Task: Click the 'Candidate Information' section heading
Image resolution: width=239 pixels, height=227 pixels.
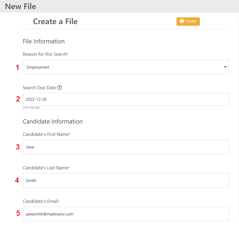Action: (x=53, y=121)
